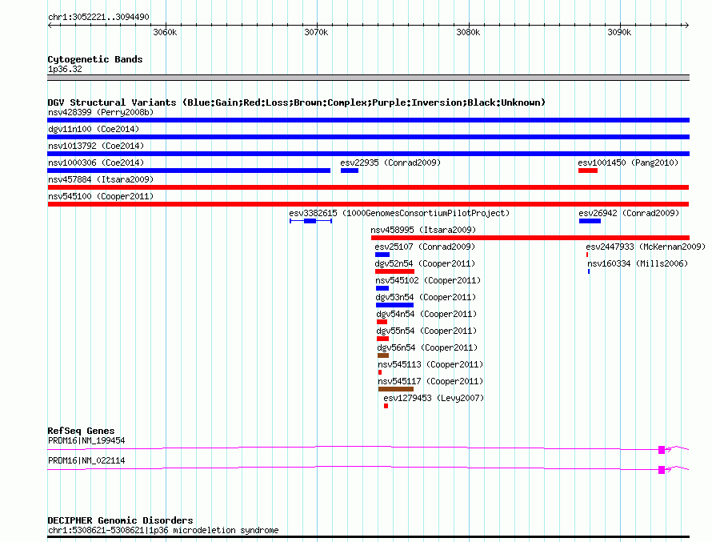Image resolution: width=712 pixels, height=542 pixels.
Task: Click the 3090k ruler label
Action: click(x=619, y=32)
